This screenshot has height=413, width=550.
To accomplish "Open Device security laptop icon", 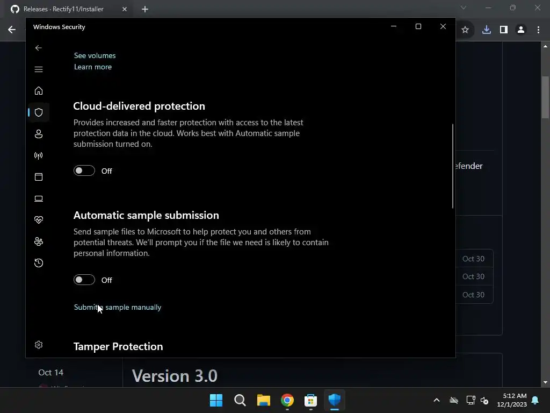I will point(39,198).
